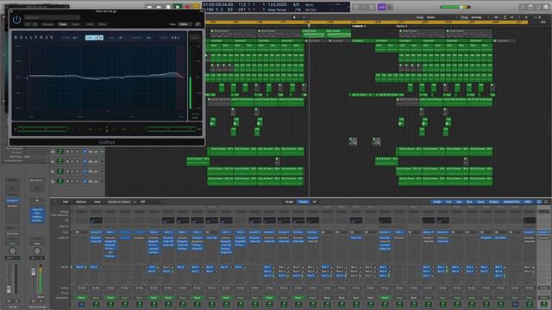
Task: Adjust the master volume slider in control bar
Action: click(455, 7)
